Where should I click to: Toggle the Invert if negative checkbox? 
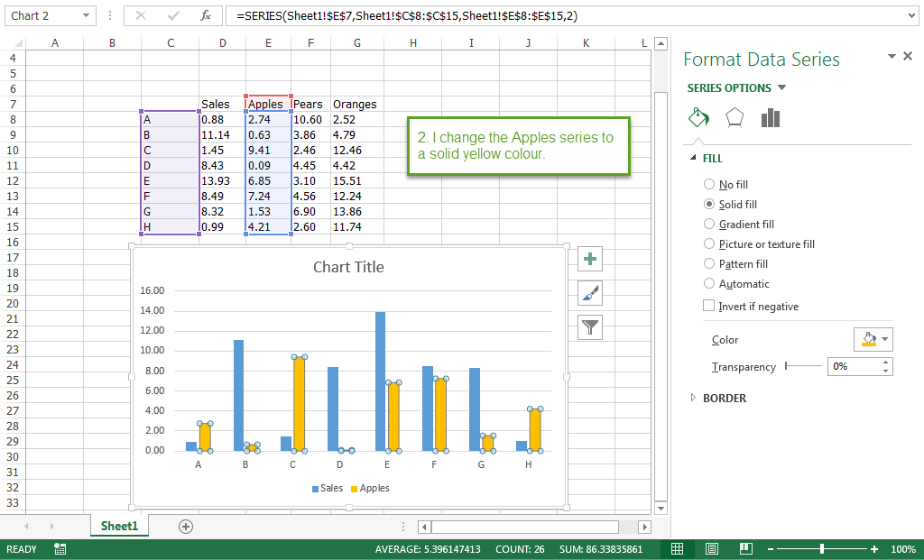pyautogui.click(x=709, y=306)
